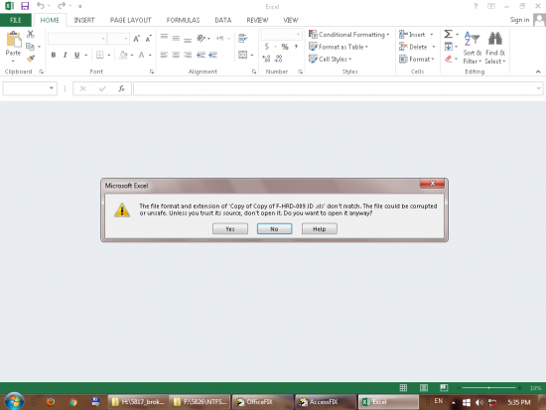Open the font name combo box
The image size is (546, 410).
pos(77,39)
